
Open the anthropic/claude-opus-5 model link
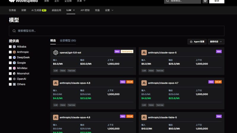pos(162,53)
